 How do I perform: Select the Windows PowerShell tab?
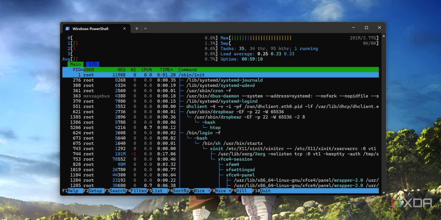pos(96,29)
